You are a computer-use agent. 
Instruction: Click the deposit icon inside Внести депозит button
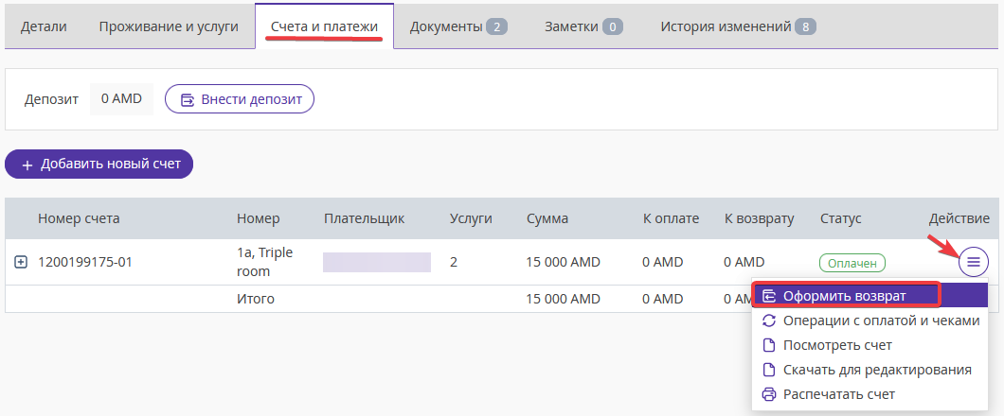coord(188,99)
